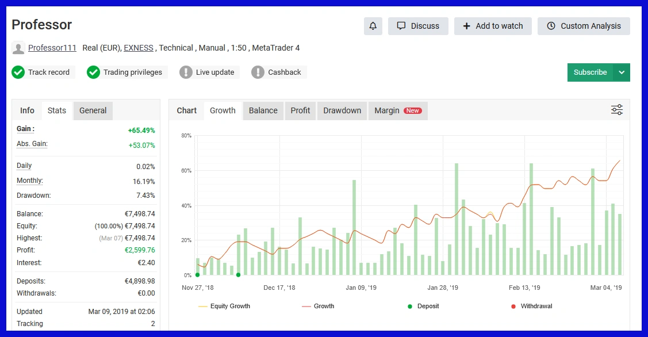
Task: Select the Margin chart tab
Action: pos(397,110)
